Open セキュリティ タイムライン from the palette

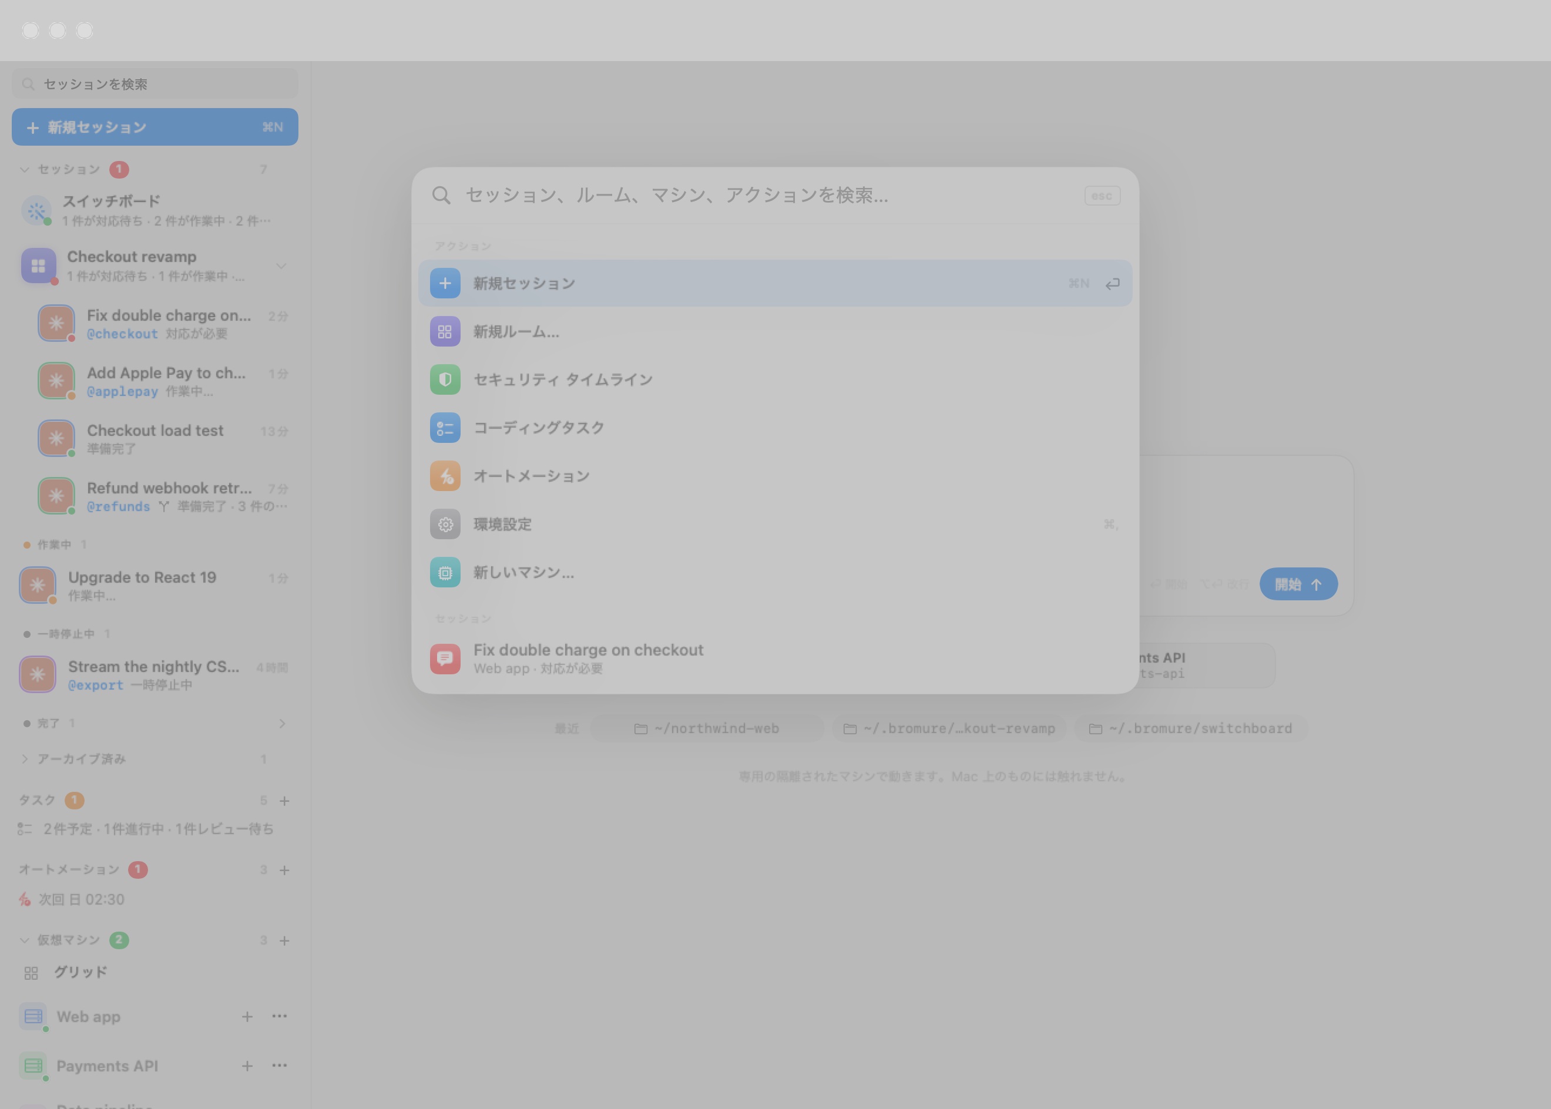point(775,379)
